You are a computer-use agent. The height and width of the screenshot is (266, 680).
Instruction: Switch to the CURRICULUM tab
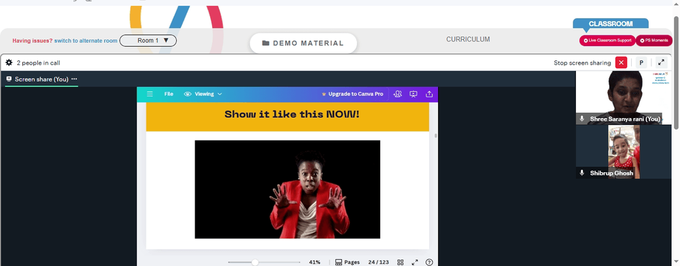468,39
